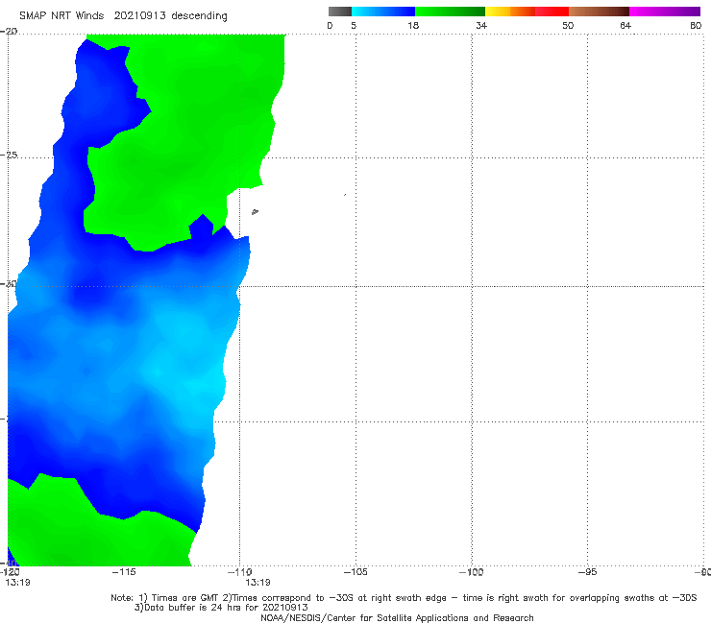Click the yellow-orange segment of the color bar
Screen dimensions: 711x624
pyautogui.click(x=509, y=12)
